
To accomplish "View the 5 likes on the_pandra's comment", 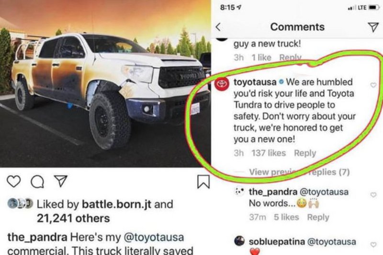I will 286,217.
